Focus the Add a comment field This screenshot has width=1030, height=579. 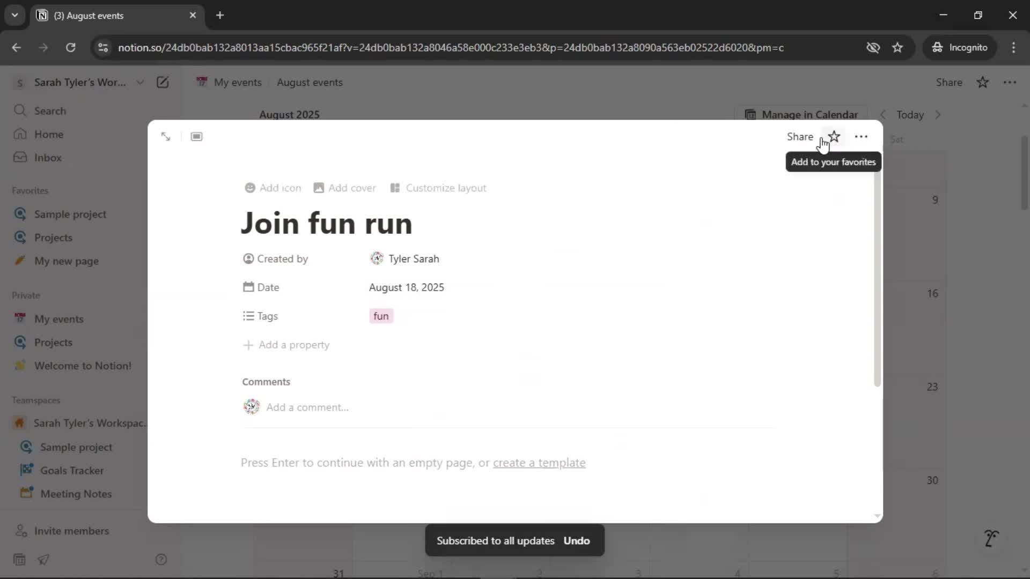click(307, 407)
